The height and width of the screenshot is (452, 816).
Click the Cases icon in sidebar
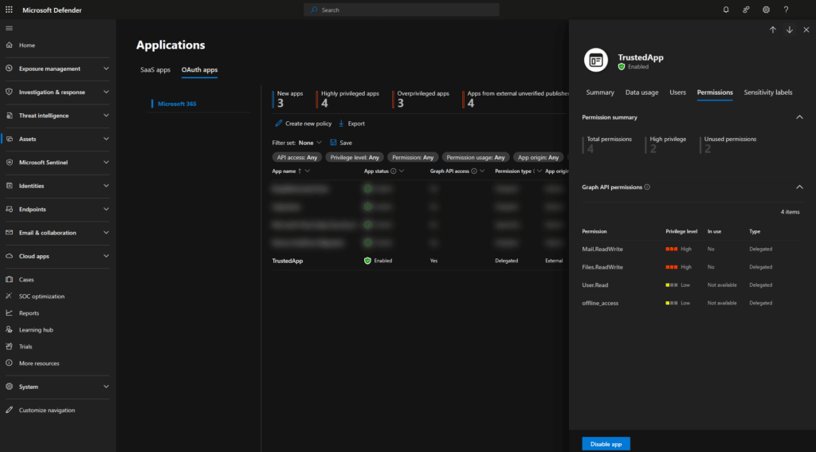pyautogui.click(x=9, y=280)
